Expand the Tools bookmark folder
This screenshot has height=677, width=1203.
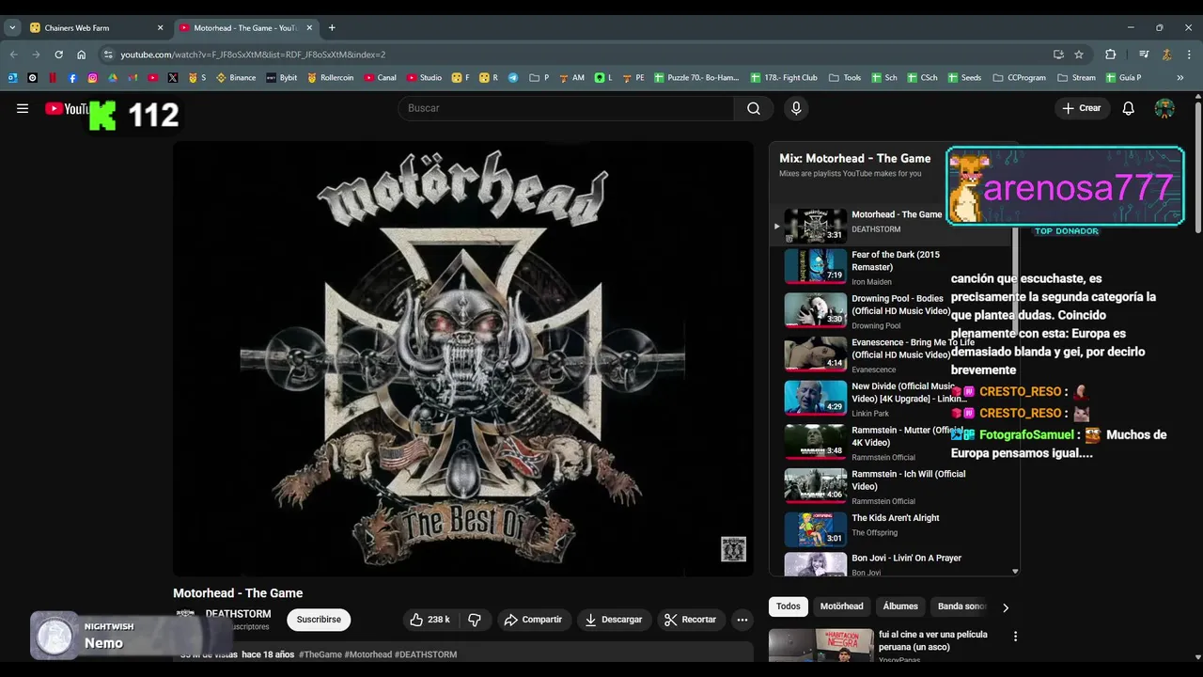[845, 78]
